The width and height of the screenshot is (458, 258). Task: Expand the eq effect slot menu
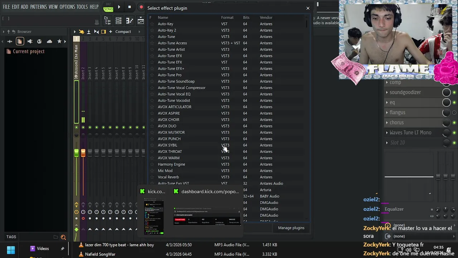click(387, 102)
